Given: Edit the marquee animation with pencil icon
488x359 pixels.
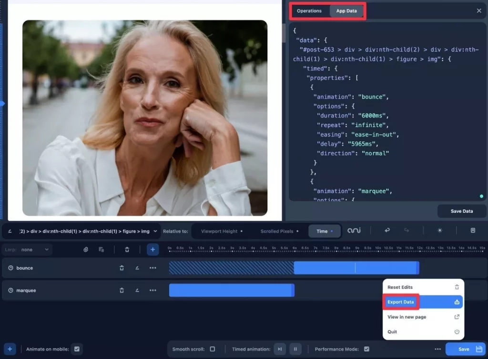Looking at the screenshot, I should pyautogui.click(x=137, y=290).
